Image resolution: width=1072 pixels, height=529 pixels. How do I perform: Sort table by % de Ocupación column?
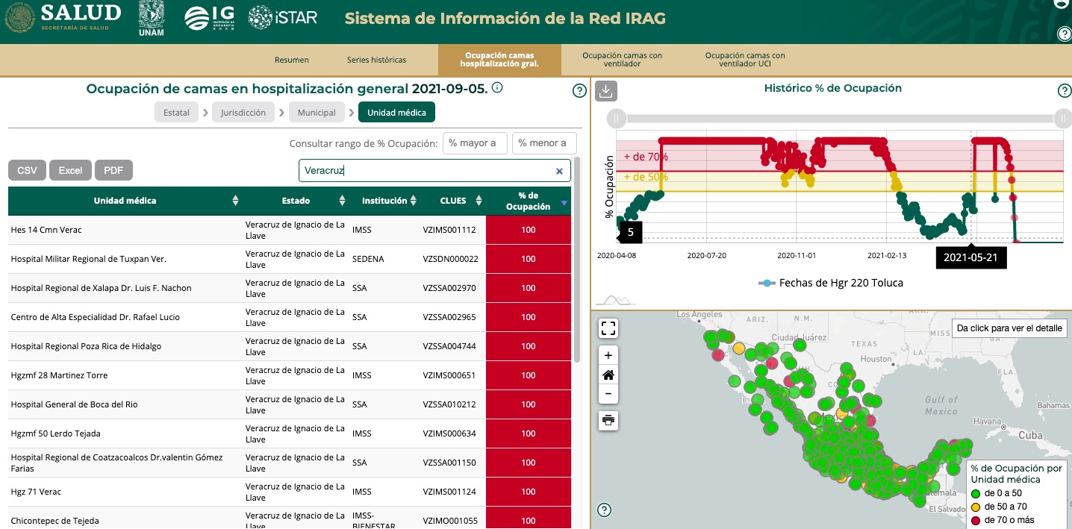529,201
